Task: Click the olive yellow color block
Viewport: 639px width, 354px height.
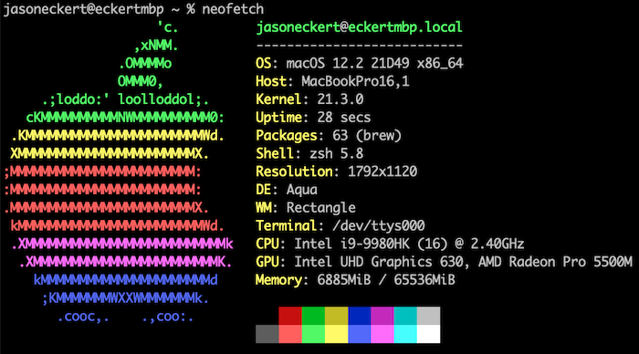Action: (x=336, y=316)
